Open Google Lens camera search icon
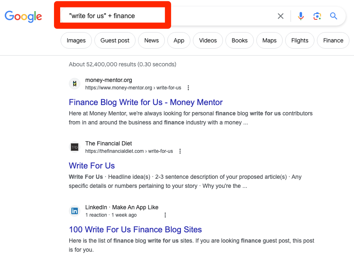Image resolution: width=354 pixels, height=262 pixels. (x=317, y=16)
